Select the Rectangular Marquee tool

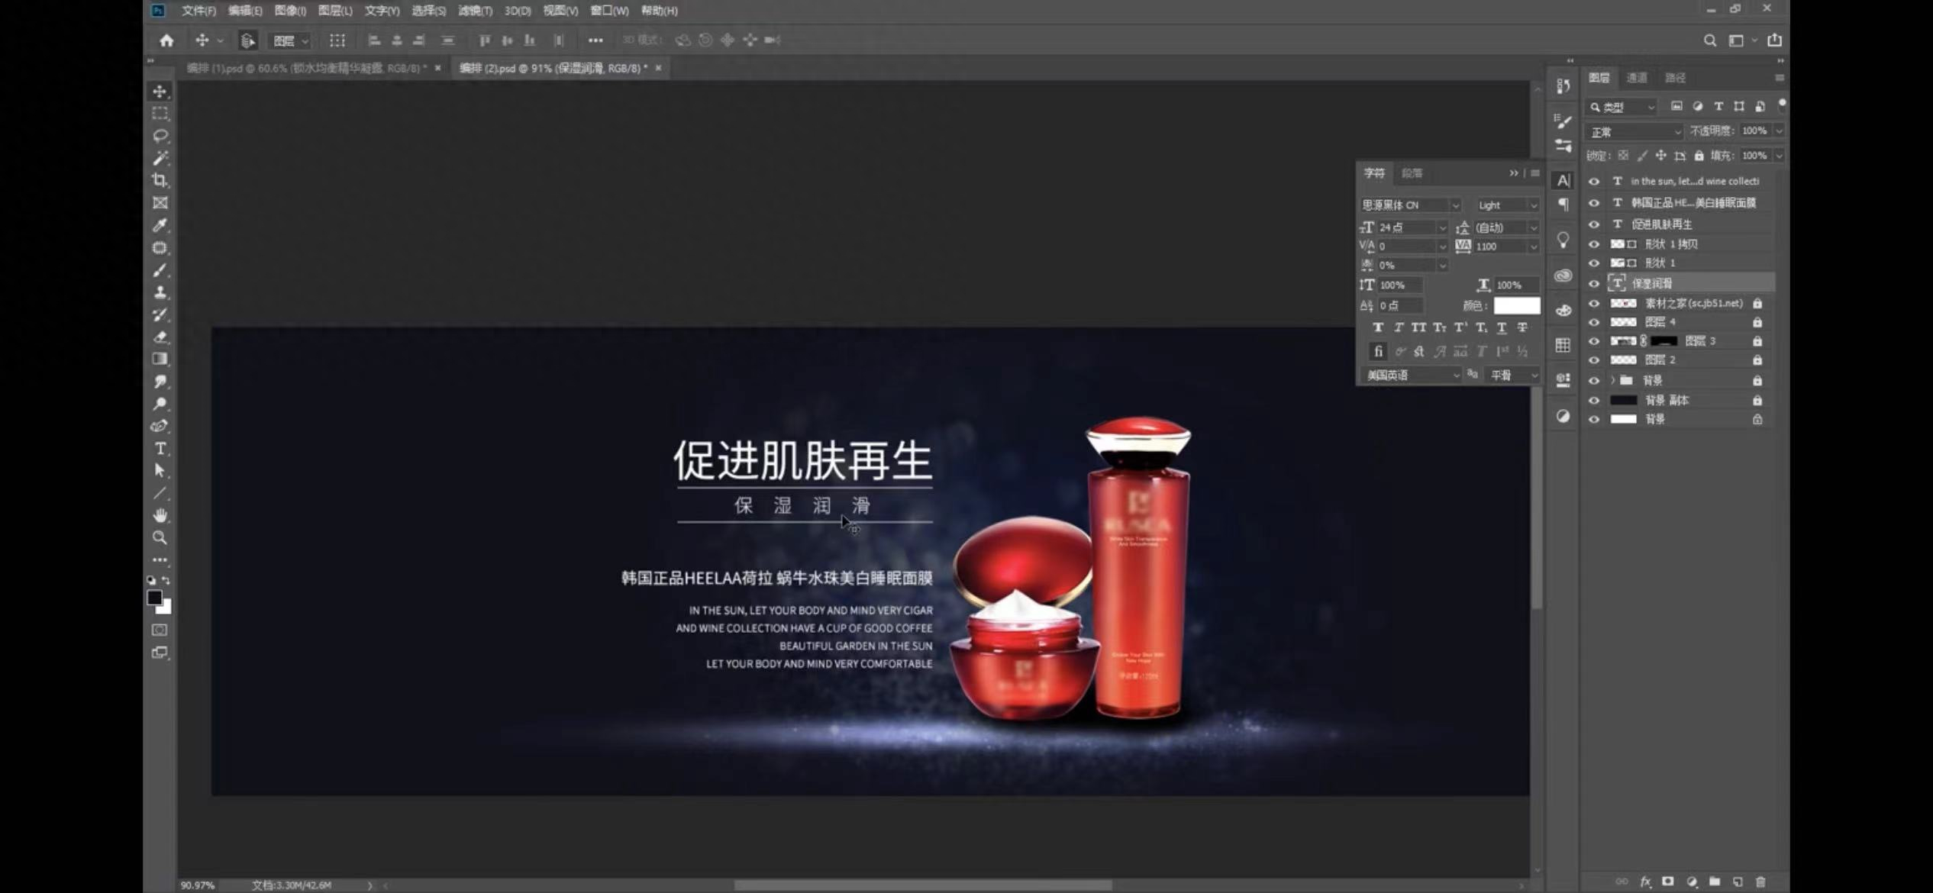pos(160,114)
